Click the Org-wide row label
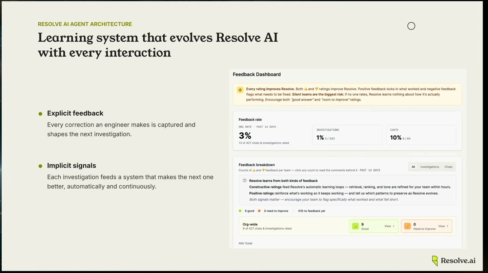This screenshot has width=488, height=273. [250, 224]
